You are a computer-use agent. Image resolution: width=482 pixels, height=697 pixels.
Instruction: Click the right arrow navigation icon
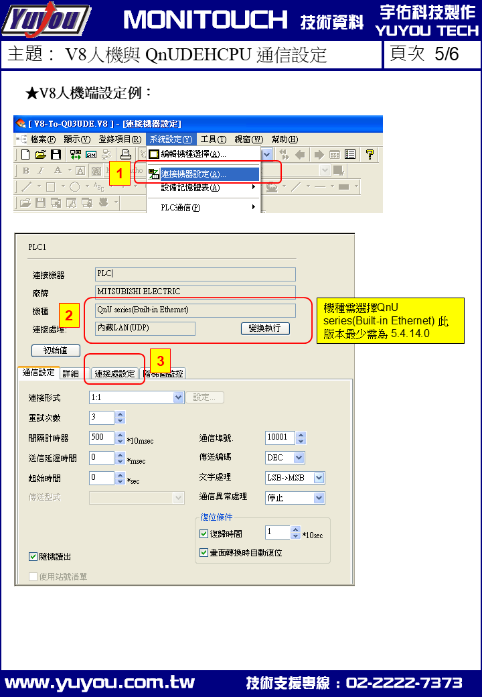[319, 154]
